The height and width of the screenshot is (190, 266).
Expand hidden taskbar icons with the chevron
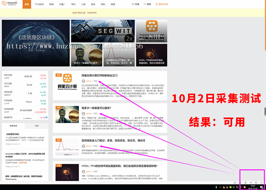point(220,187)
